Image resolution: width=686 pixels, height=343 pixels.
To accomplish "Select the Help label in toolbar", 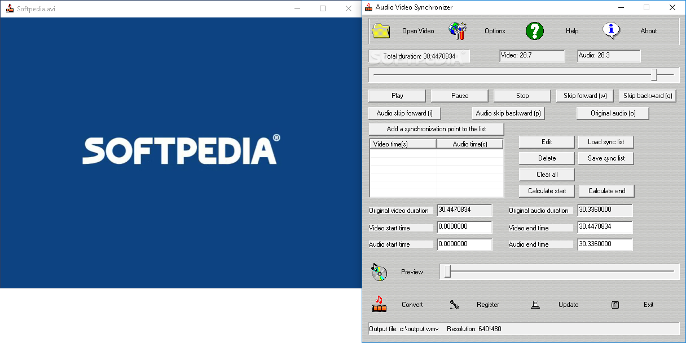I will click(x=572, y=31).
